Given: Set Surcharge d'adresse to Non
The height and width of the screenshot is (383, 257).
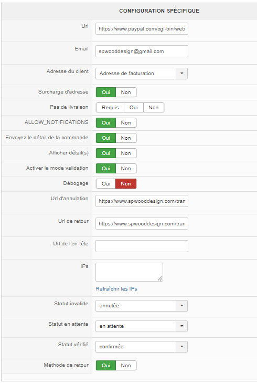Looking at the screenshot, I should click(x=126, y=92).
